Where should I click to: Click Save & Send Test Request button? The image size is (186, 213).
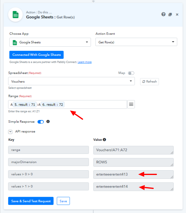click(x=31, y=201)
